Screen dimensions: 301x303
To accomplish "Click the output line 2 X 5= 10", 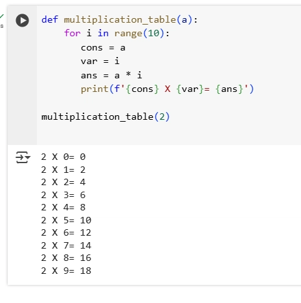I will tap(66, 220).
